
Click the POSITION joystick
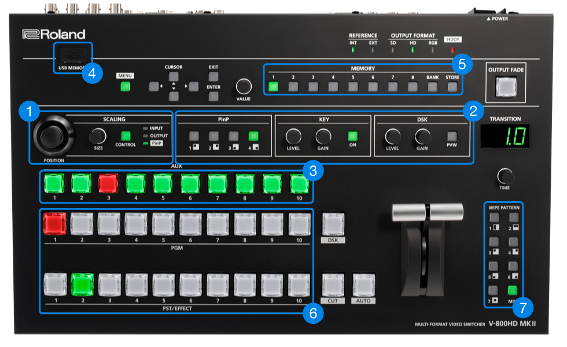pyautogui.click(x=53, y=136)
